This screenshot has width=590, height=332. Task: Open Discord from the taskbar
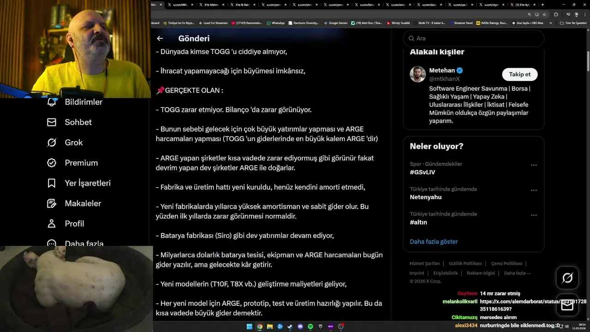pos(300,326)
